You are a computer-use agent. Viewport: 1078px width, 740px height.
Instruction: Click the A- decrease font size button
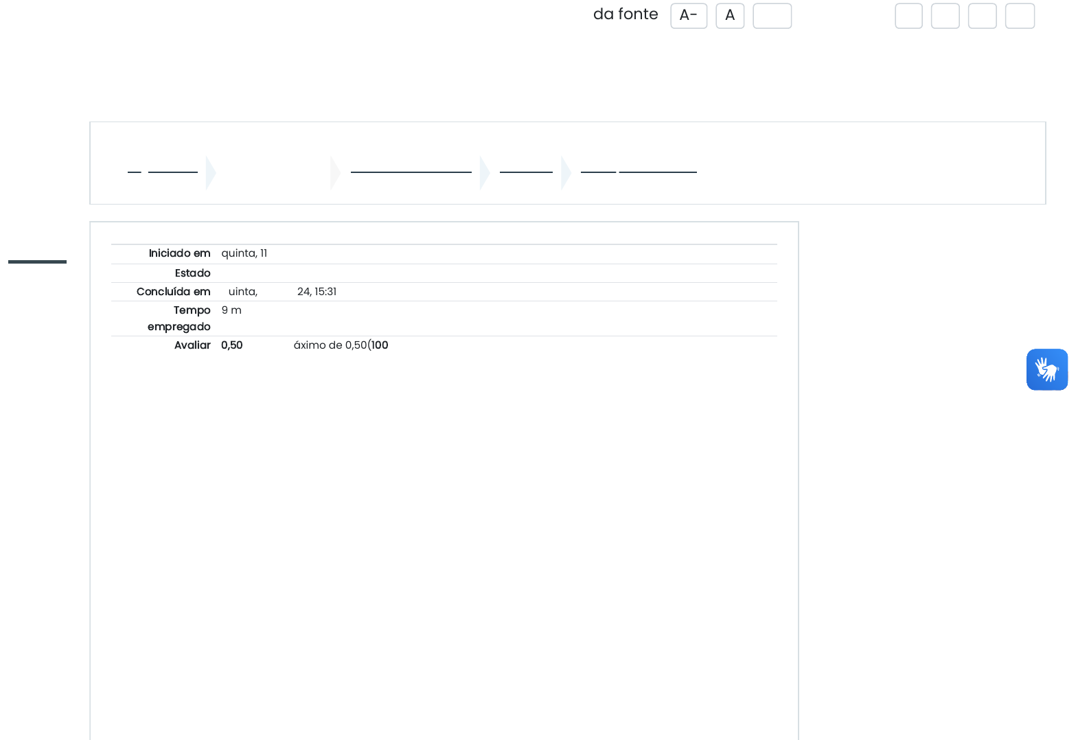pyautogui.click(x=689, y=16)
